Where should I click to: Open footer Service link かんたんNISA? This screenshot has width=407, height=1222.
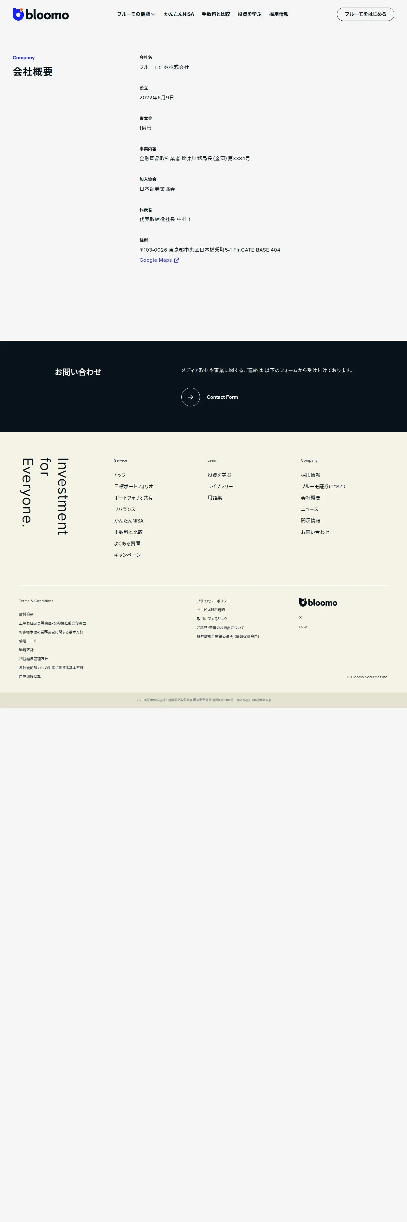(x=129, y=520)
